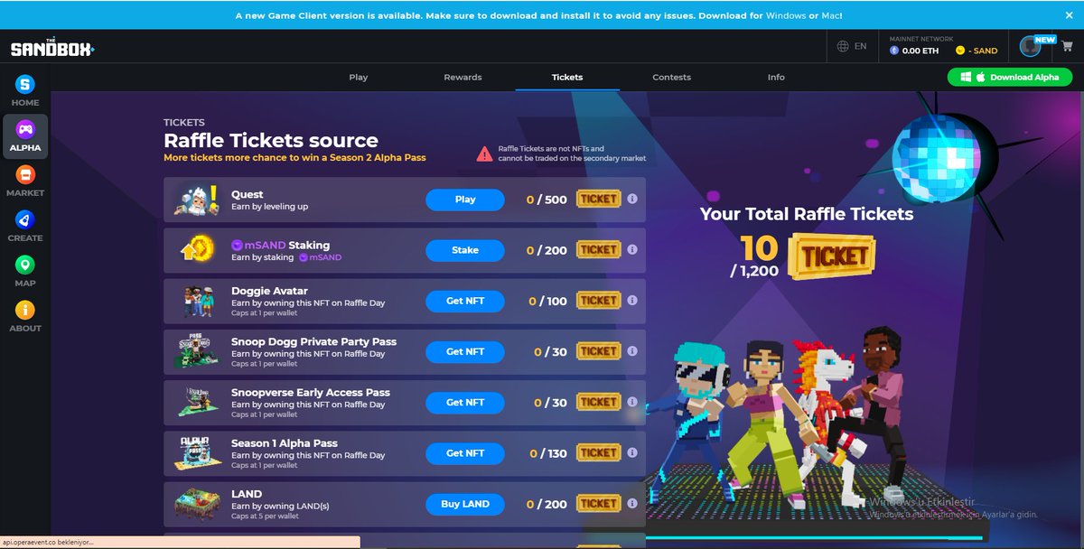Image resolution: width=1084 pixels, height=549 pixels.
Task: Click the large TICKET icon under total
Action: coord(832,256)
